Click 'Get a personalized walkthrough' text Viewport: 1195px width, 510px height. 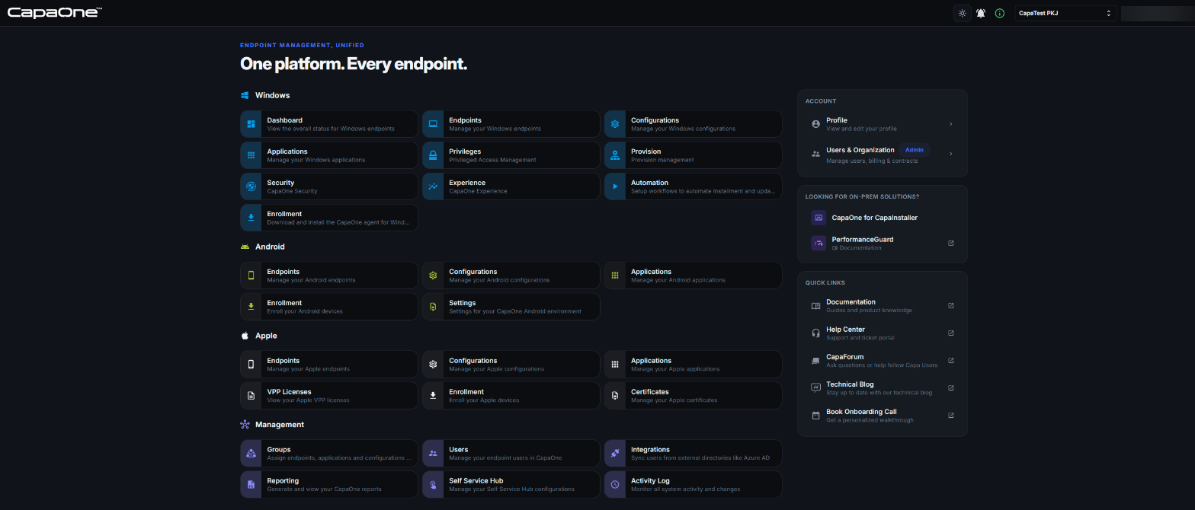coord(870,420)
